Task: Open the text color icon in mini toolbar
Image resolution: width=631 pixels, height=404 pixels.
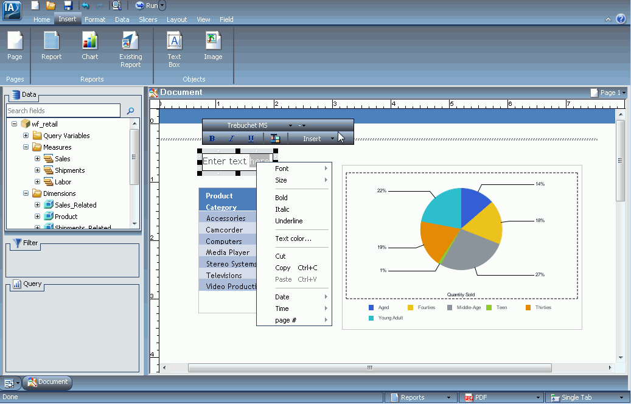Action: [x=275, y=139]
